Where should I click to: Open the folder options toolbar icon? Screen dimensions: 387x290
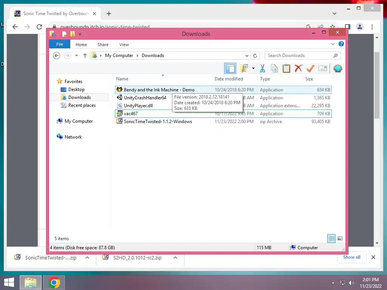coord(244,68)
